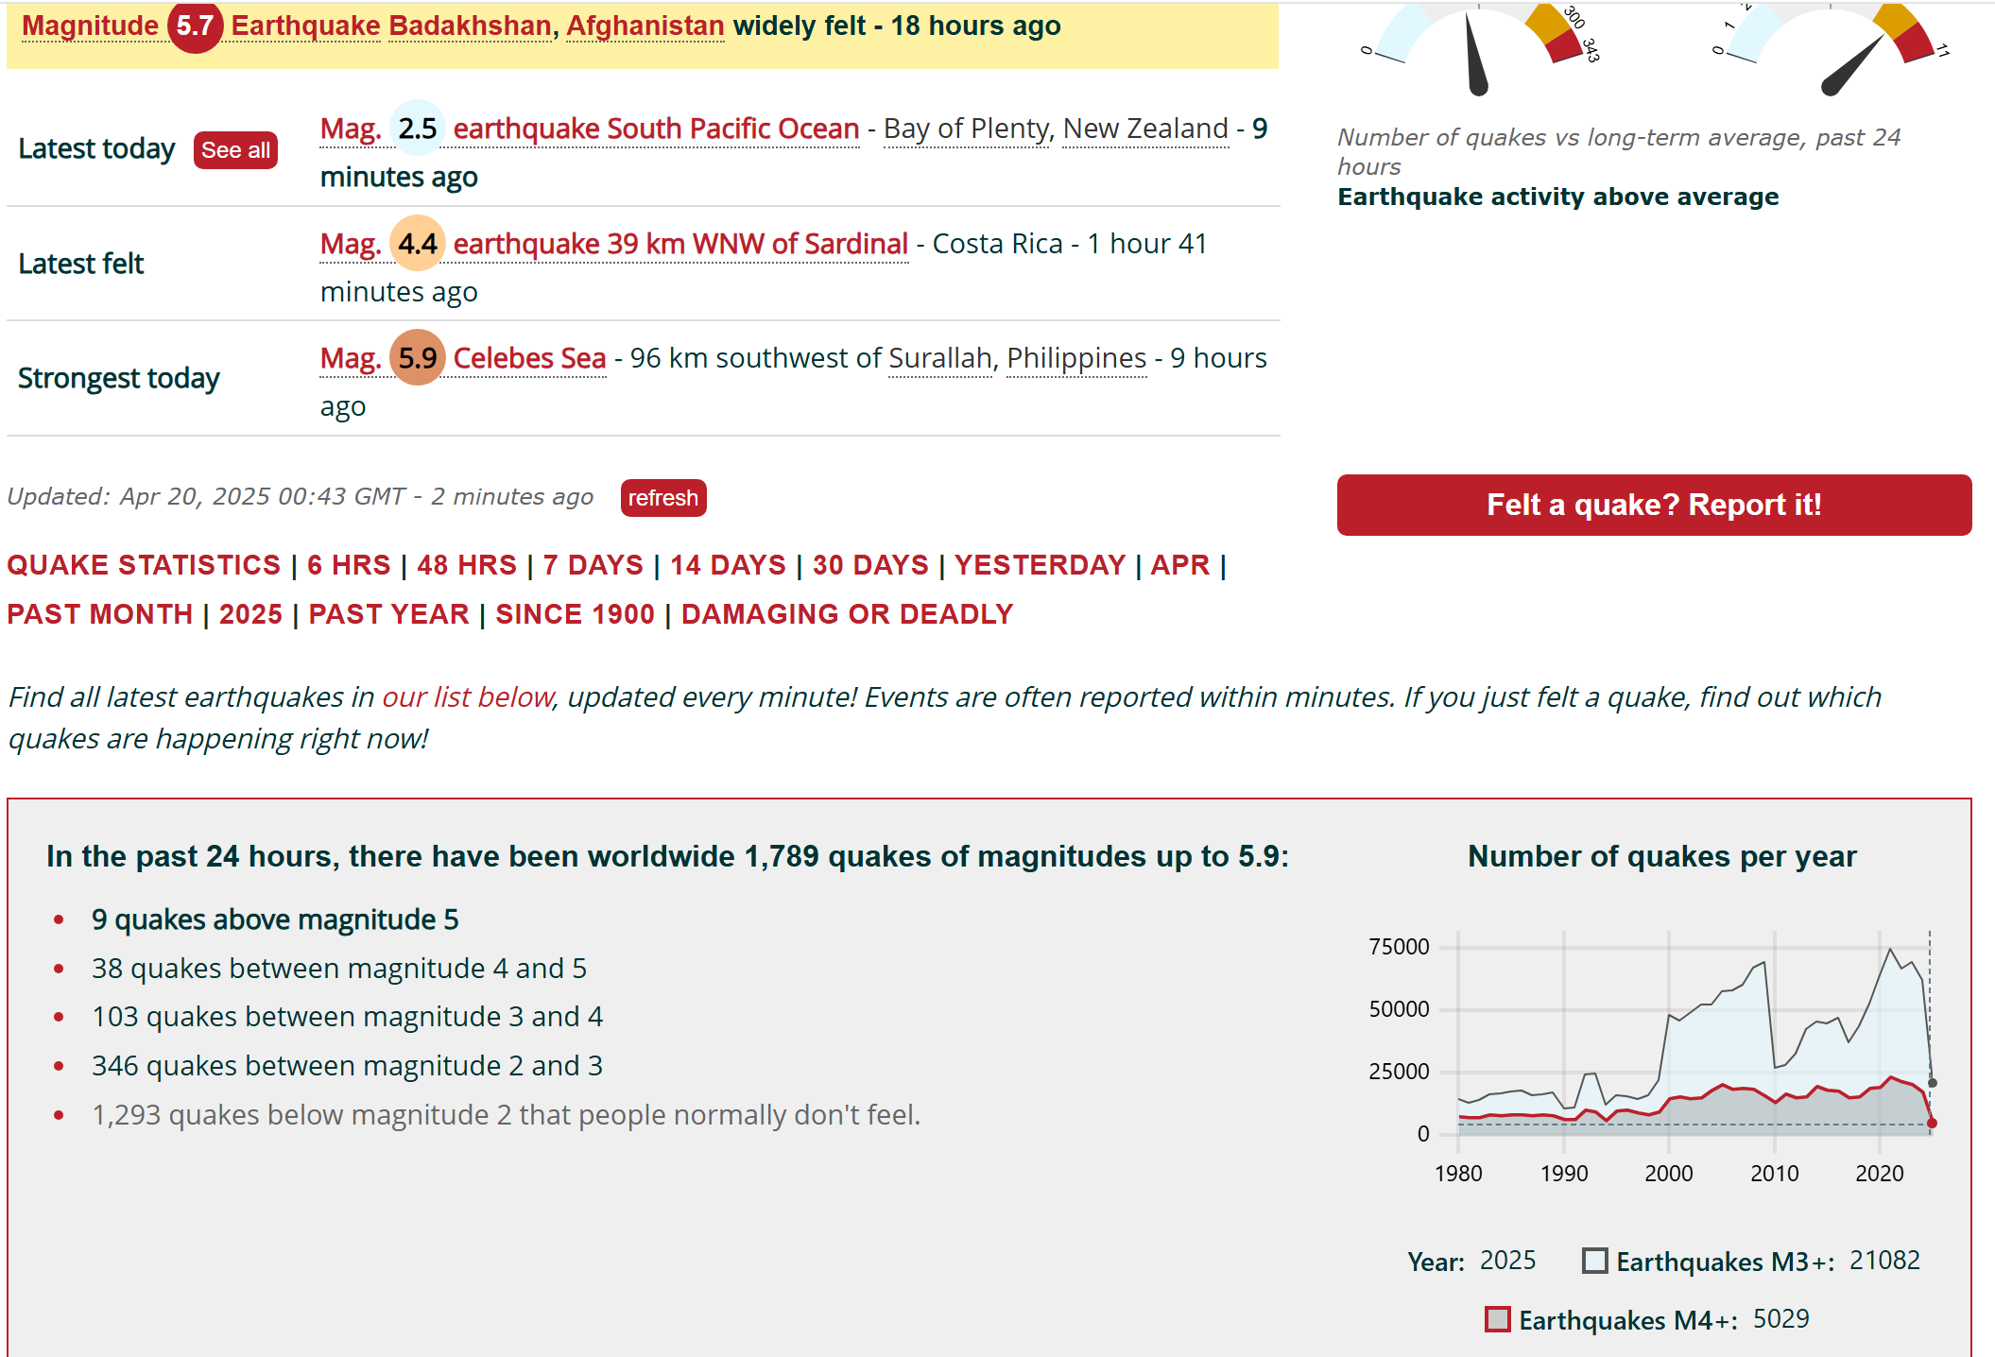1995x1357 pixels.
Task: Click the left quake count gauge
Action: (1478, 52)
